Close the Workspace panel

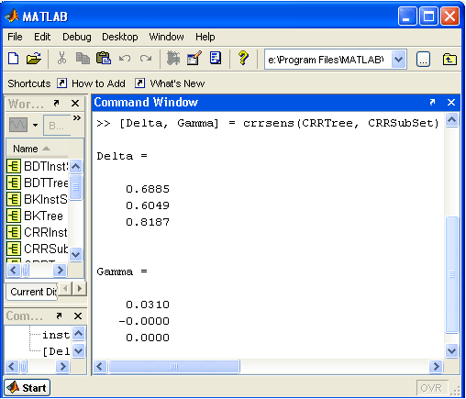[x=75, y=104]
